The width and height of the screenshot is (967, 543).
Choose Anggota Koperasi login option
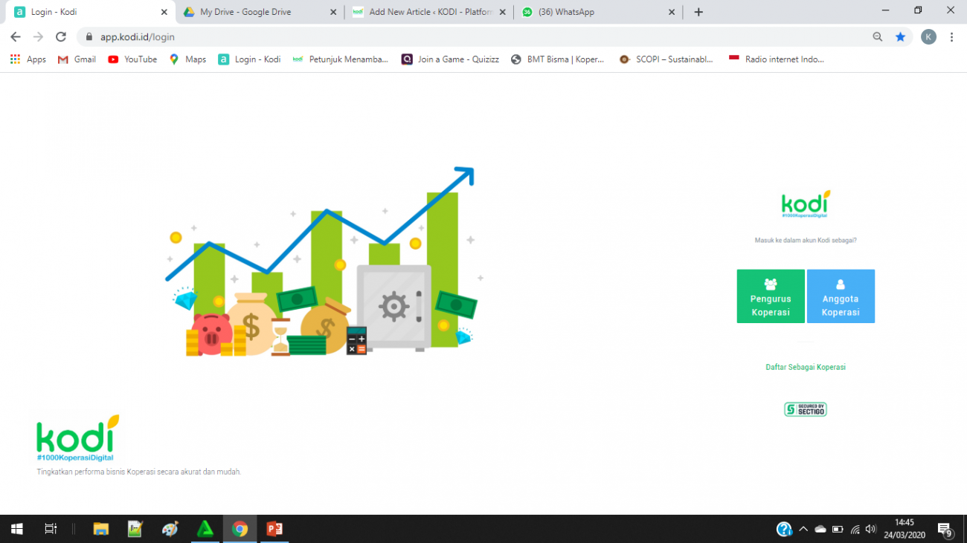[x=841, y=296]
